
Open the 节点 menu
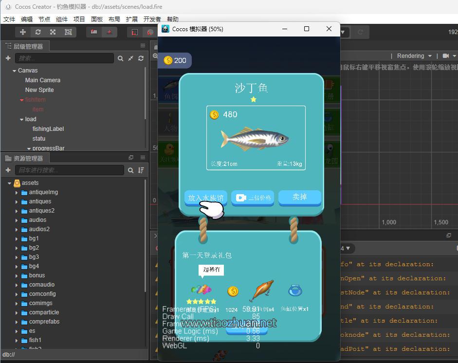[44, 19]
